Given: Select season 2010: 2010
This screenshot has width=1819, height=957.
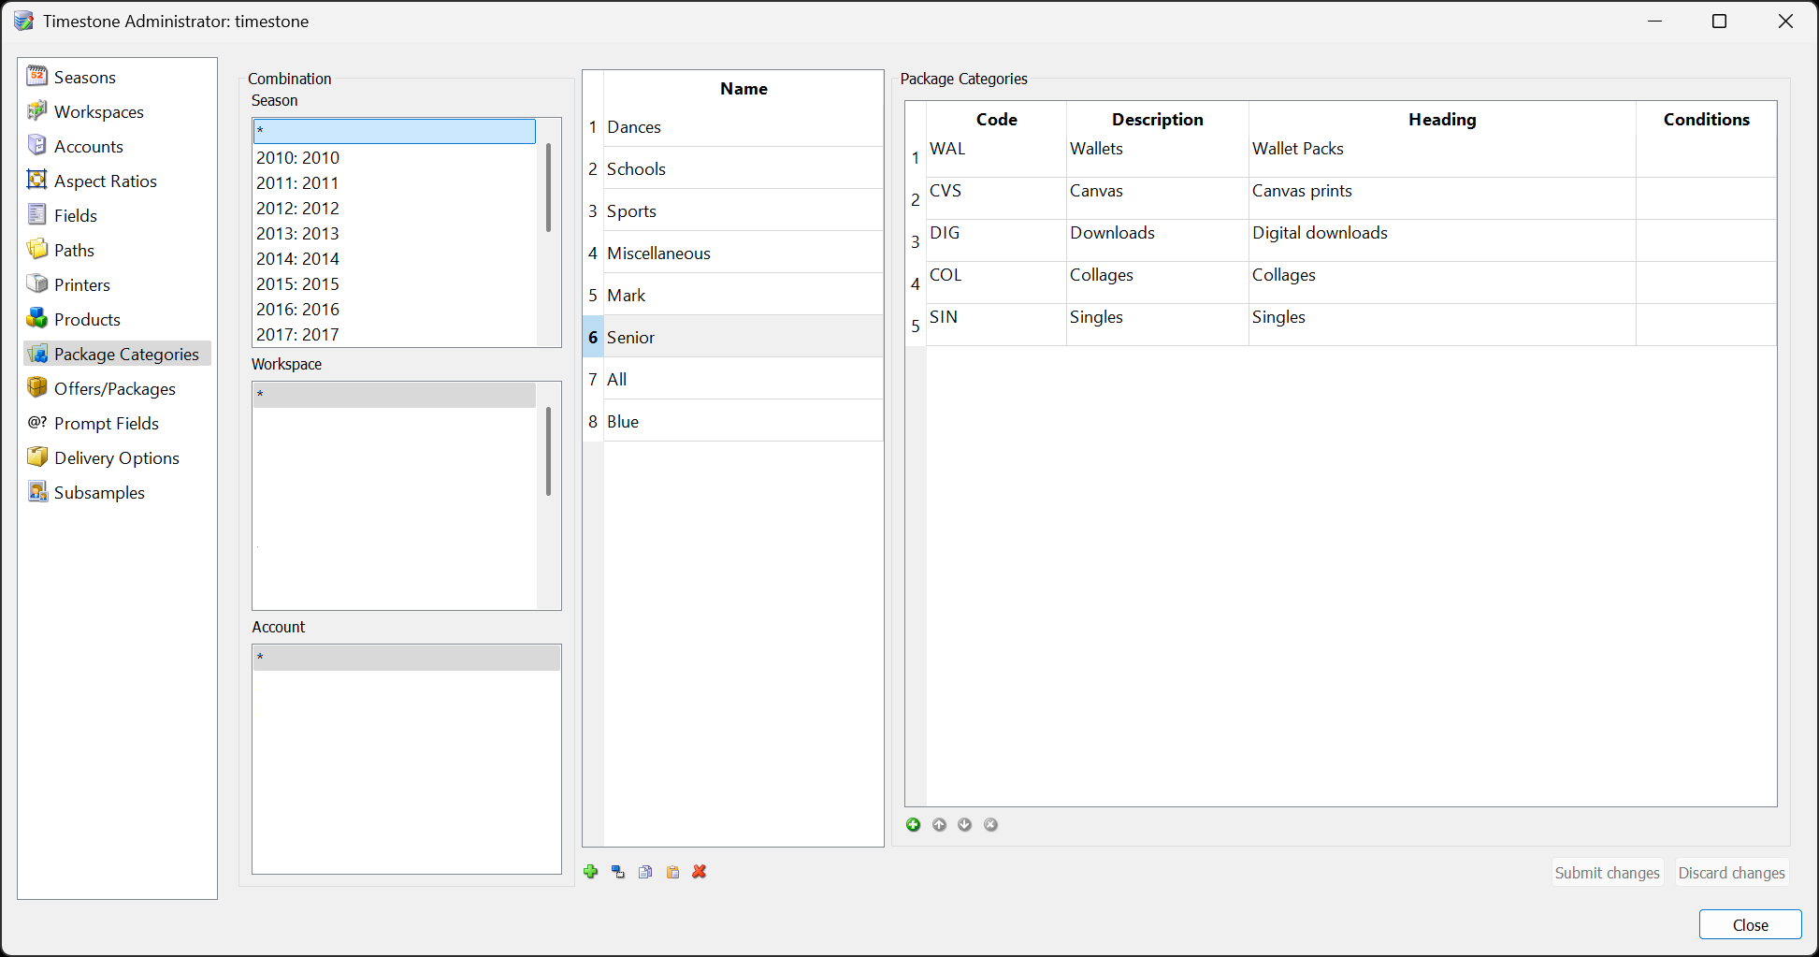Looking at the screenshot, I should coord(395,157).
